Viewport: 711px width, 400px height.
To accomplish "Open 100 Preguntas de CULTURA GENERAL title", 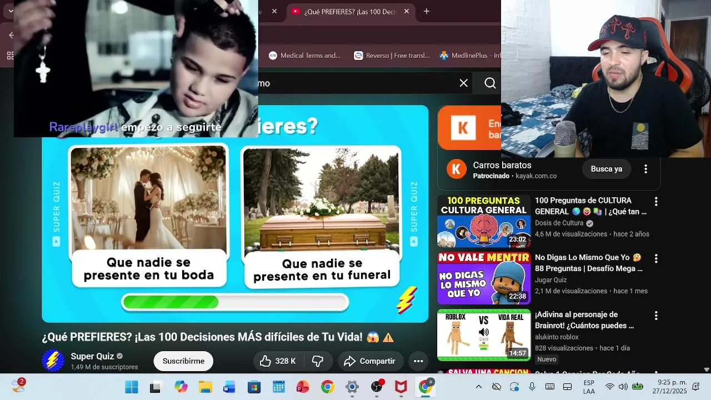I will [591, 206].
